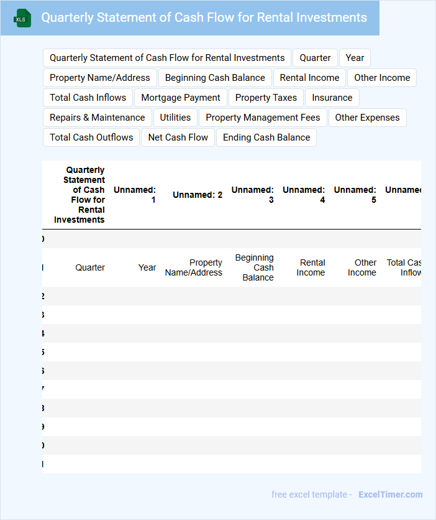Click the Ending Cash Balance tag
This screenshot has width=436, height=520.
(266, 137)
